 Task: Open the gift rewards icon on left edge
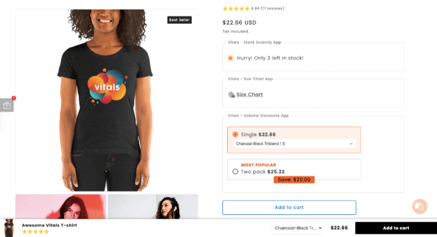[x=7, y=105]
